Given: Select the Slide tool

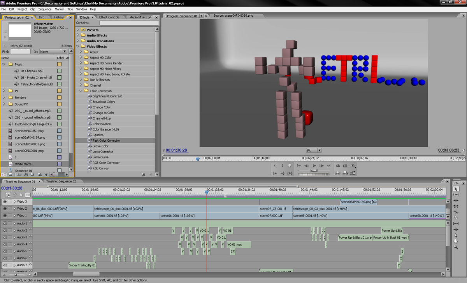Looking at the screenshot, I should click(x=456, y=229).
